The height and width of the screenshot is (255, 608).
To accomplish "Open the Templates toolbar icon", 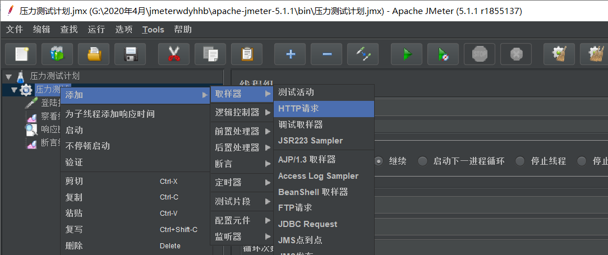I will [x=57, y=54].
